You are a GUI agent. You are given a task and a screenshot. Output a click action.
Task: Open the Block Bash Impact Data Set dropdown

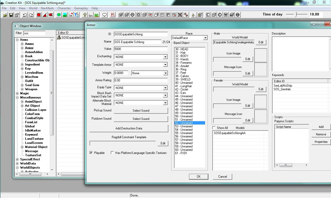click(165, 95)
